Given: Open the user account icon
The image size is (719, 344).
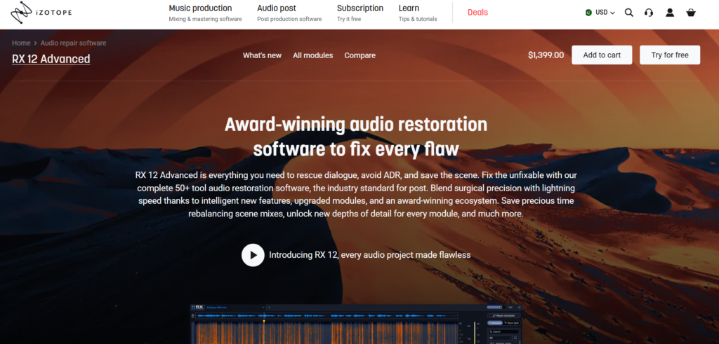Looking at the screenshot, I should tap(669, 13).
